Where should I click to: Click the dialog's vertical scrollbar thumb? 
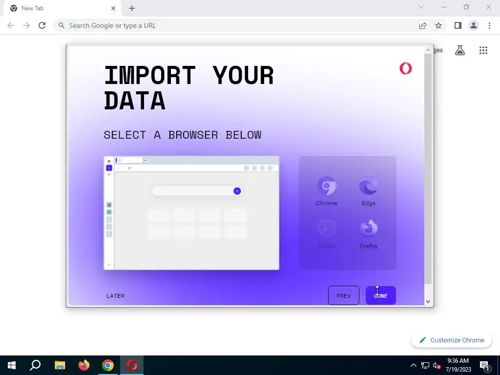[x=428, y=169]
